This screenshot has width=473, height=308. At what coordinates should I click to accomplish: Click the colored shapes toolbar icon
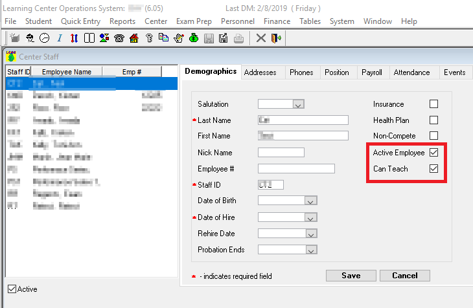pyautogui.click(x=104, y=38)
